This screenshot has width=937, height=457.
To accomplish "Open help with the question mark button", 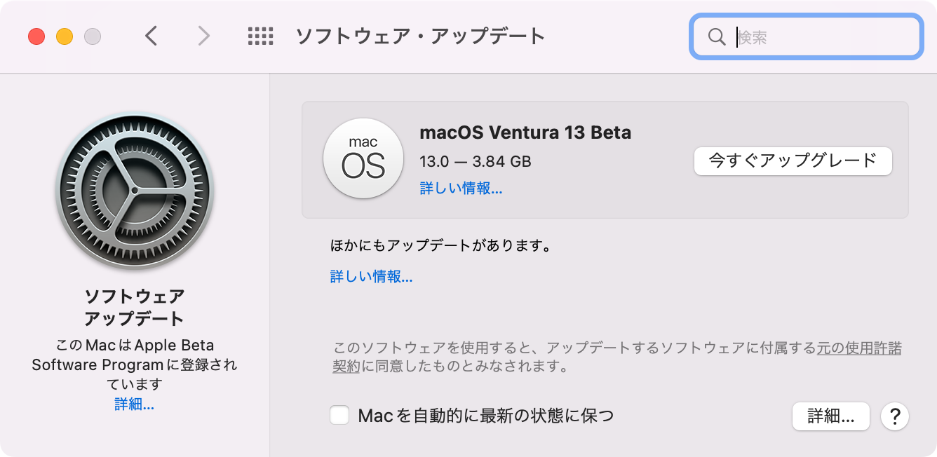I will pos(895,416).
